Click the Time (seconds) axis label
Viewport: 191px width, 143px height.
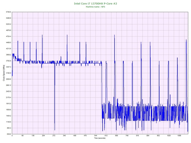tap(100, 138)
